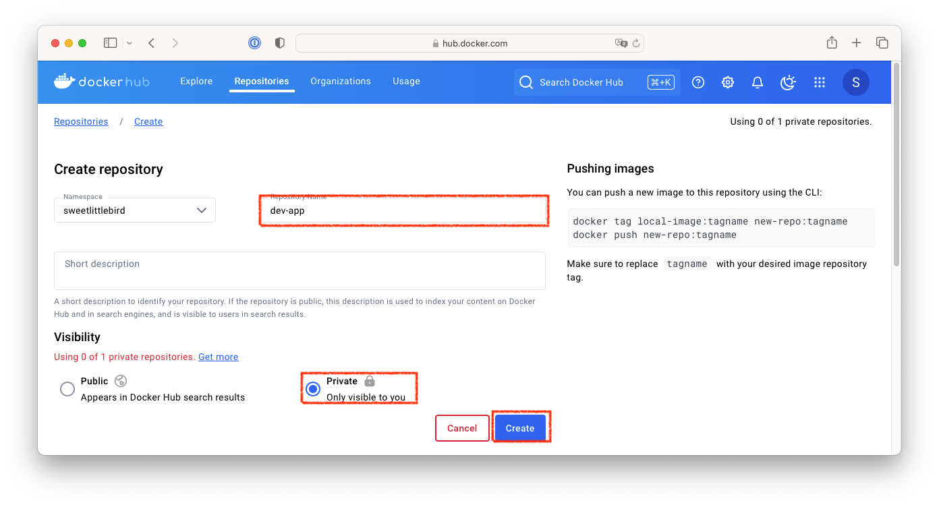
Task: Open the user avatar labeled S
Action: (x=856, y=82)
